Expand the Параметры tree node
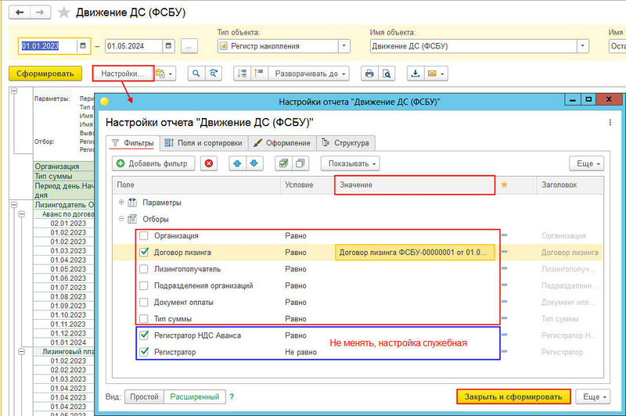 122,203
